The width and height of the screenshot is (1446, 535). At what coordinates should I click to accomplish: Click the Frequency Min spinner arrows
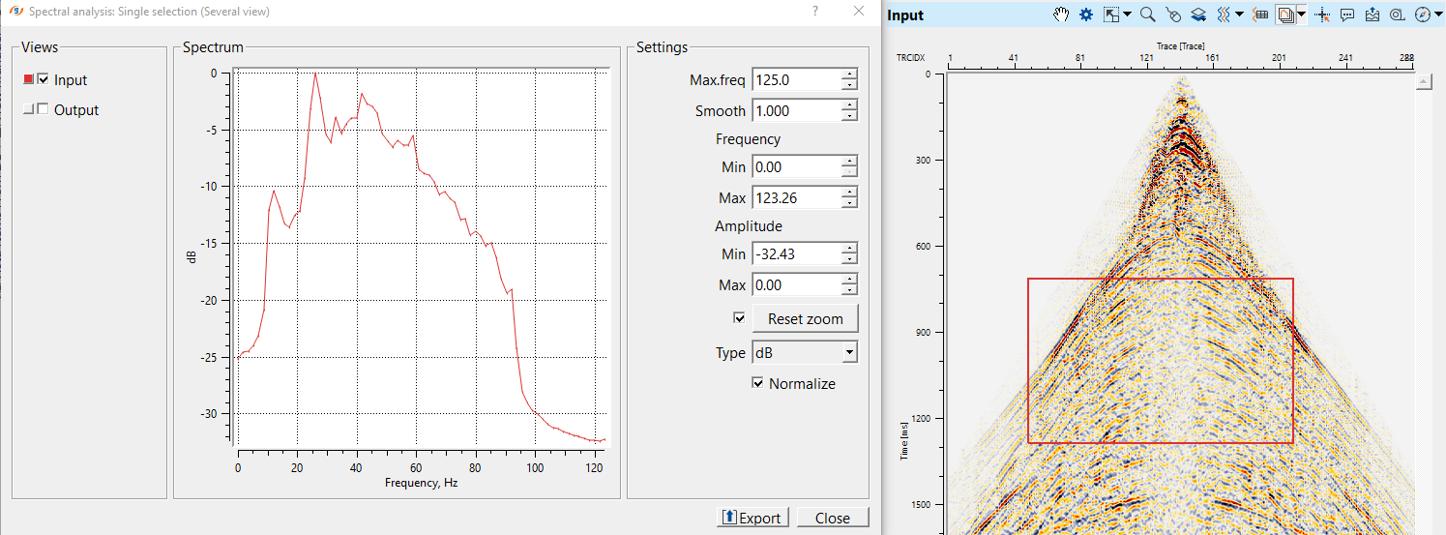(849, 166)
